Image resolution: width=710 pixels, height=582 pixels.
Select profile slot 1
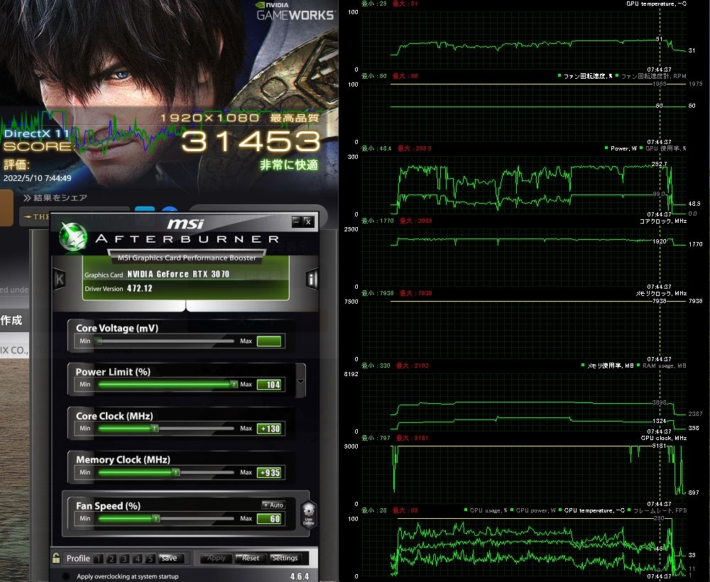click(x=98, y=559)
